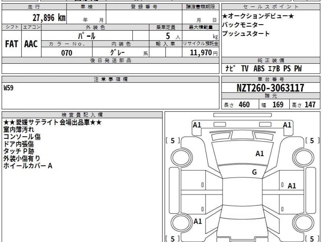This screenshot has height=242, width=322.
Task: Select the プッシュスタート sales point line
Action: pyautogui.click(x=246, y=34)
